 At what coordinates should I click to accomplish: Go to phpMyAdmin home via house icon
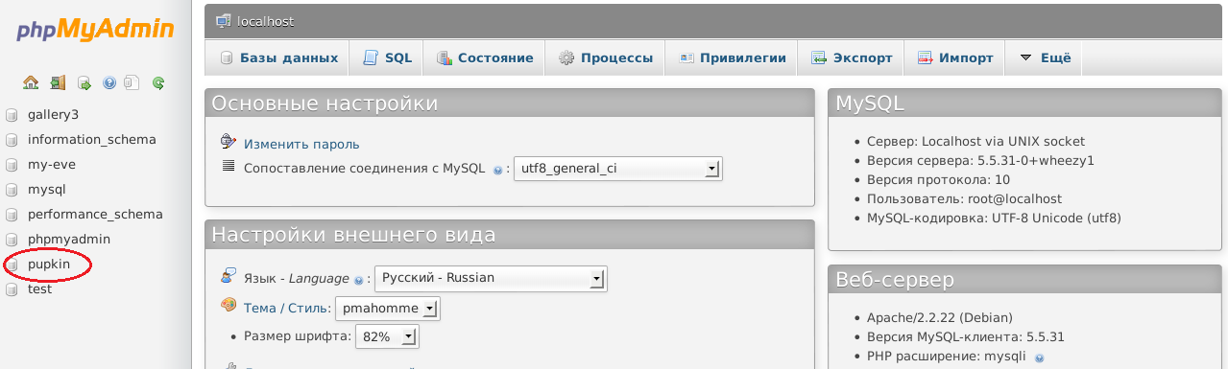[x=31, y=83]
